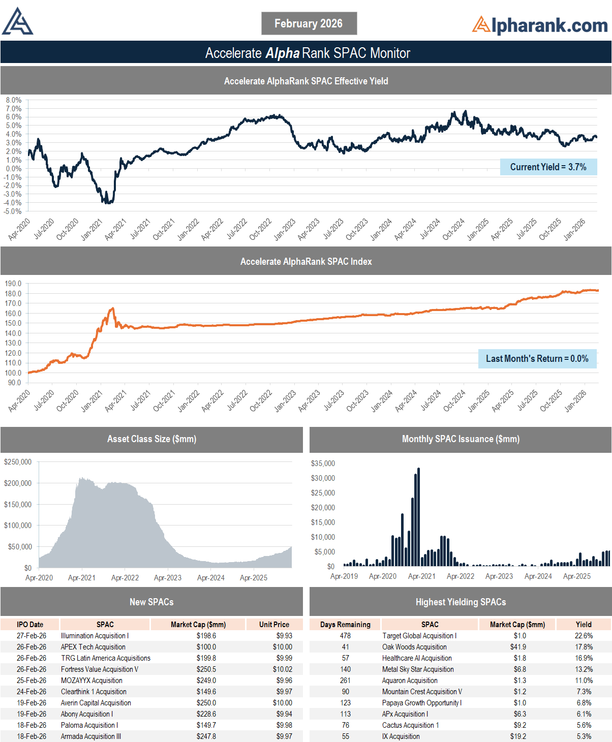Click the Monthly SPAC Issuance header
This screenshot has height=742, width=612.
[461, 439]
